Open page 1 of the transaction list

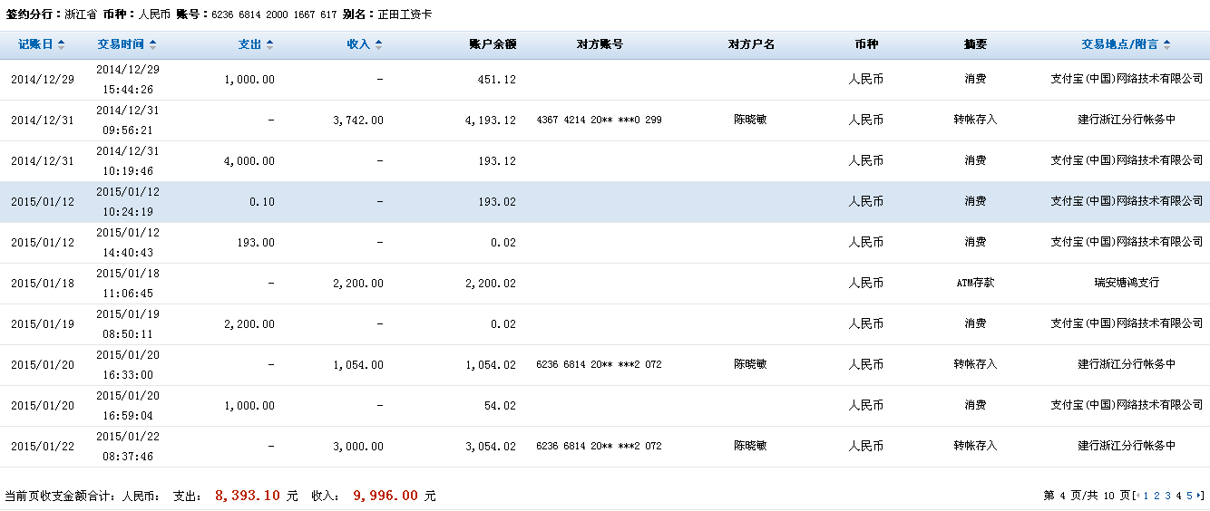[1147, 496]
